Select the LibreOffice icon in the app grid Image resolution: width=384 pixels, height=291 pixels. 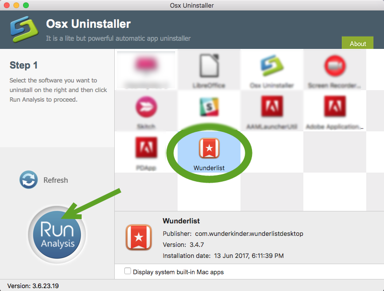coord(209,70)
